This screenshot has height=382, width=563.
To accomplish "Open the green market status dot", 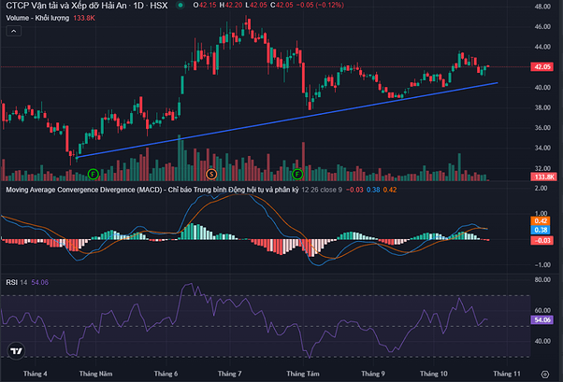I will (x=180, y=6).
